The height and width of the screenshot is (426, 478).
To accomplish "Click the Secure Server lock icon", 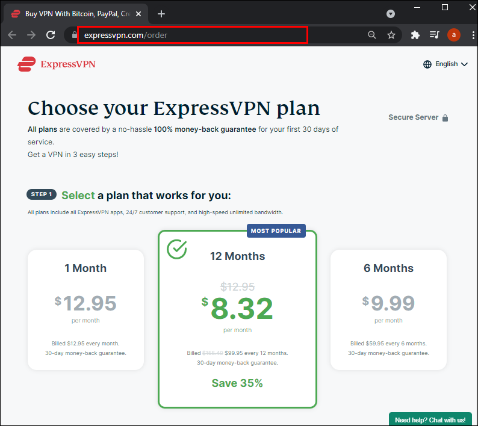I will click(x=445, y=118).
